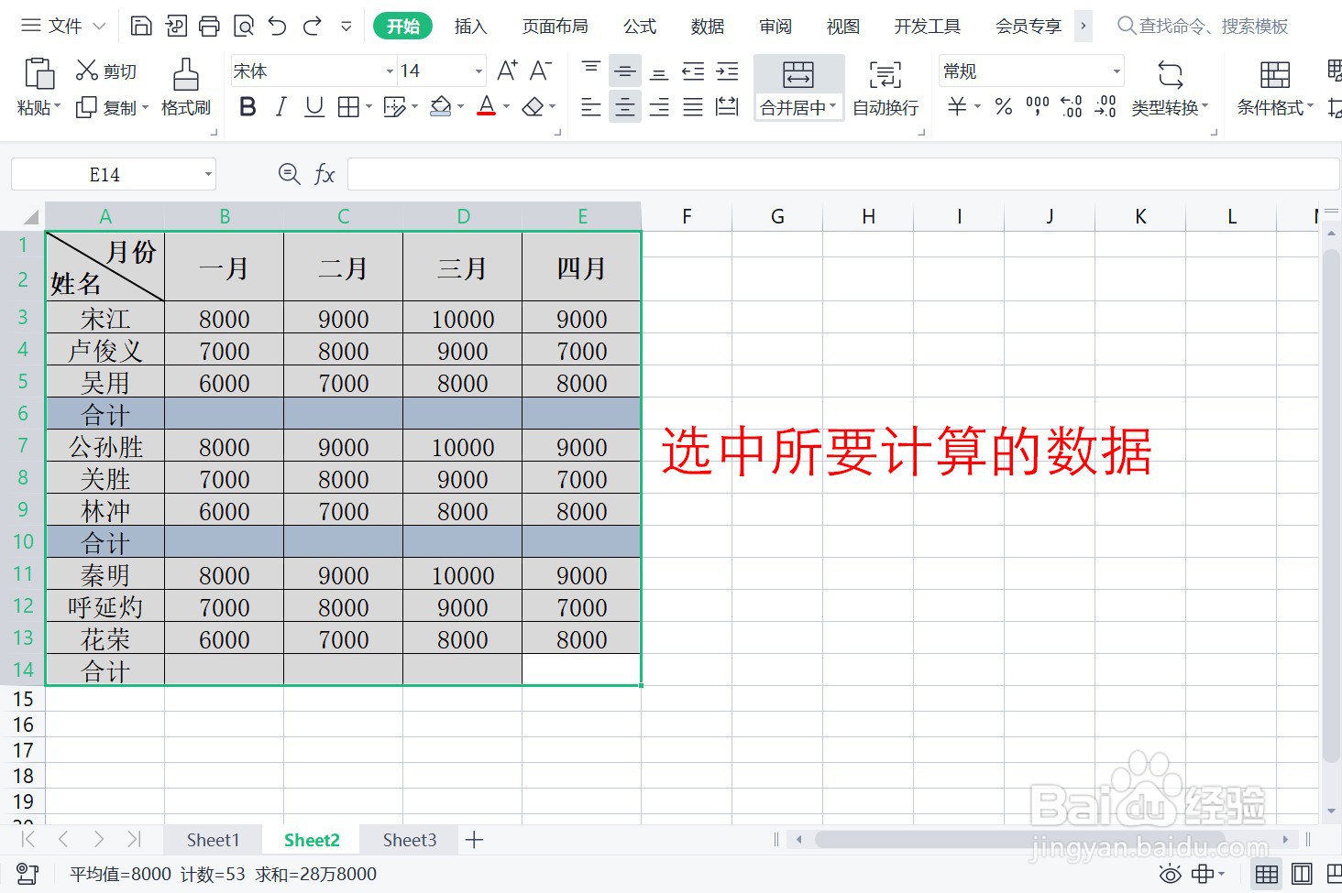This screenshot has width=1342, height=893.
Task: Decrease indent icon
Action: click(693, 71)
